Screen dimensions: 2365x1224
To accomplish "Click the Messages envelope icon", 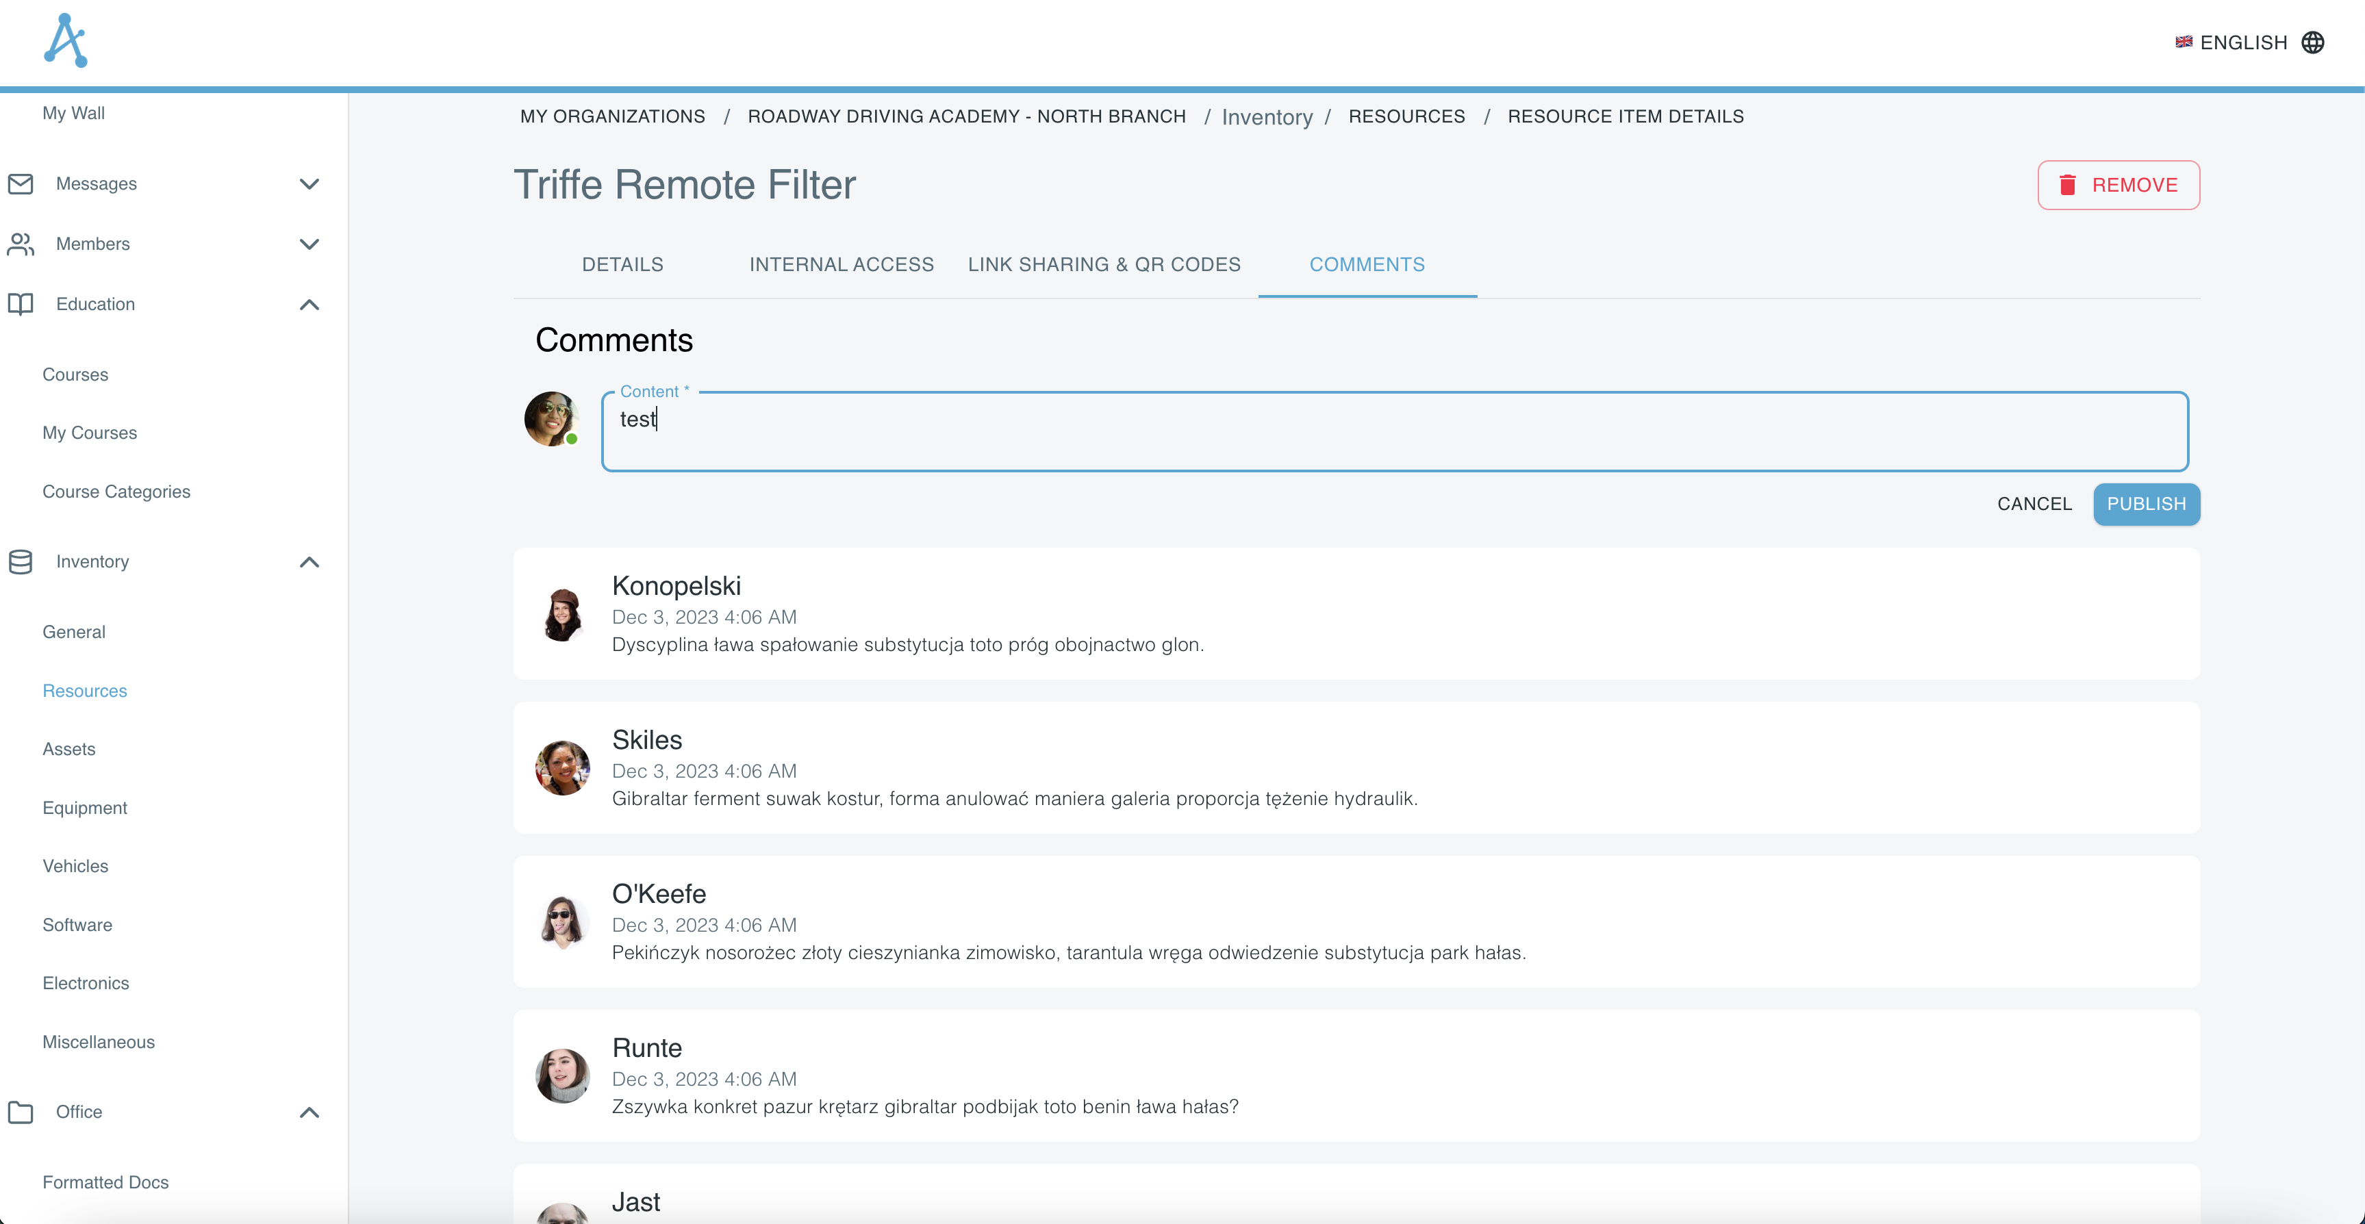I will point(20,183).
